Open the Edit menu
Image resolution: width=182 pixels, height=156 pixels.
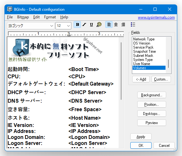click(x=36, y=17)
